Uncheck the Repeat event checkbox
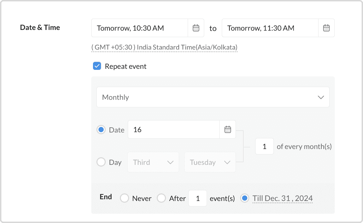 tap(97, 66)
